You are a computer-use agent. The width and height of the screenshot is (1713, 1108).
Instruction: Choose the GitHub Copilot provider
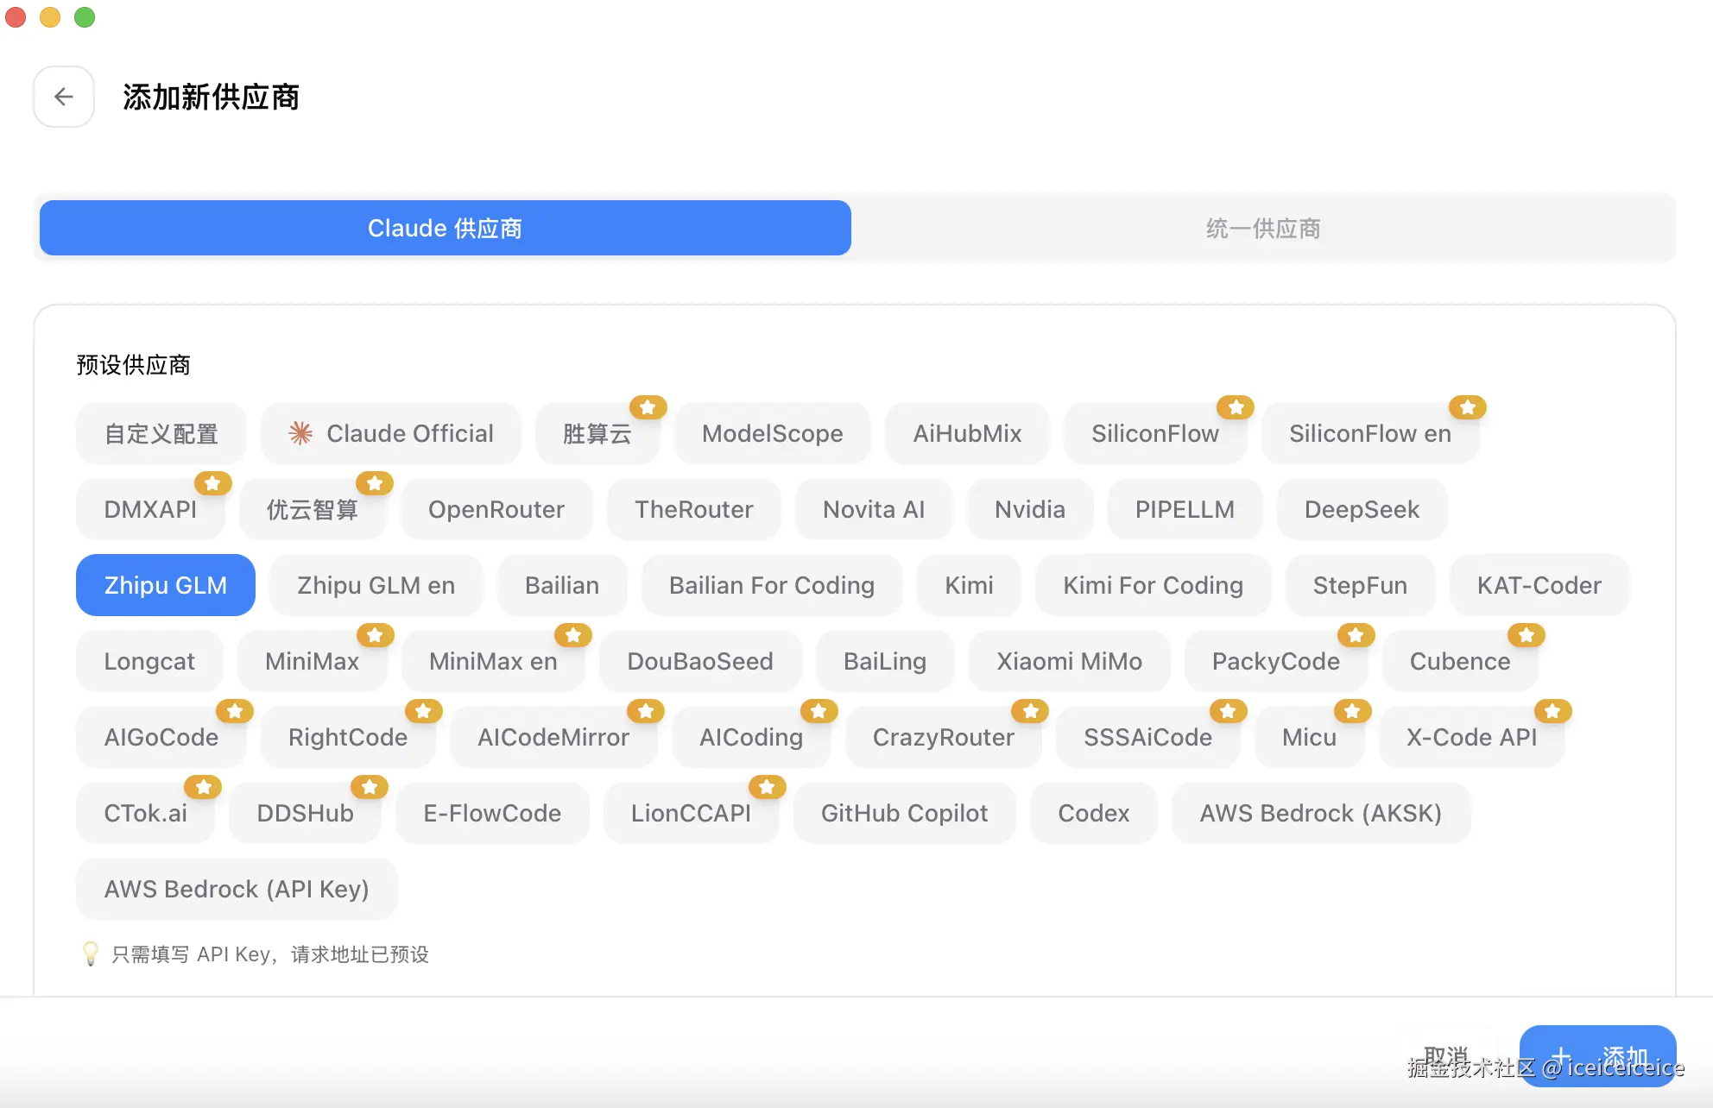904,813
